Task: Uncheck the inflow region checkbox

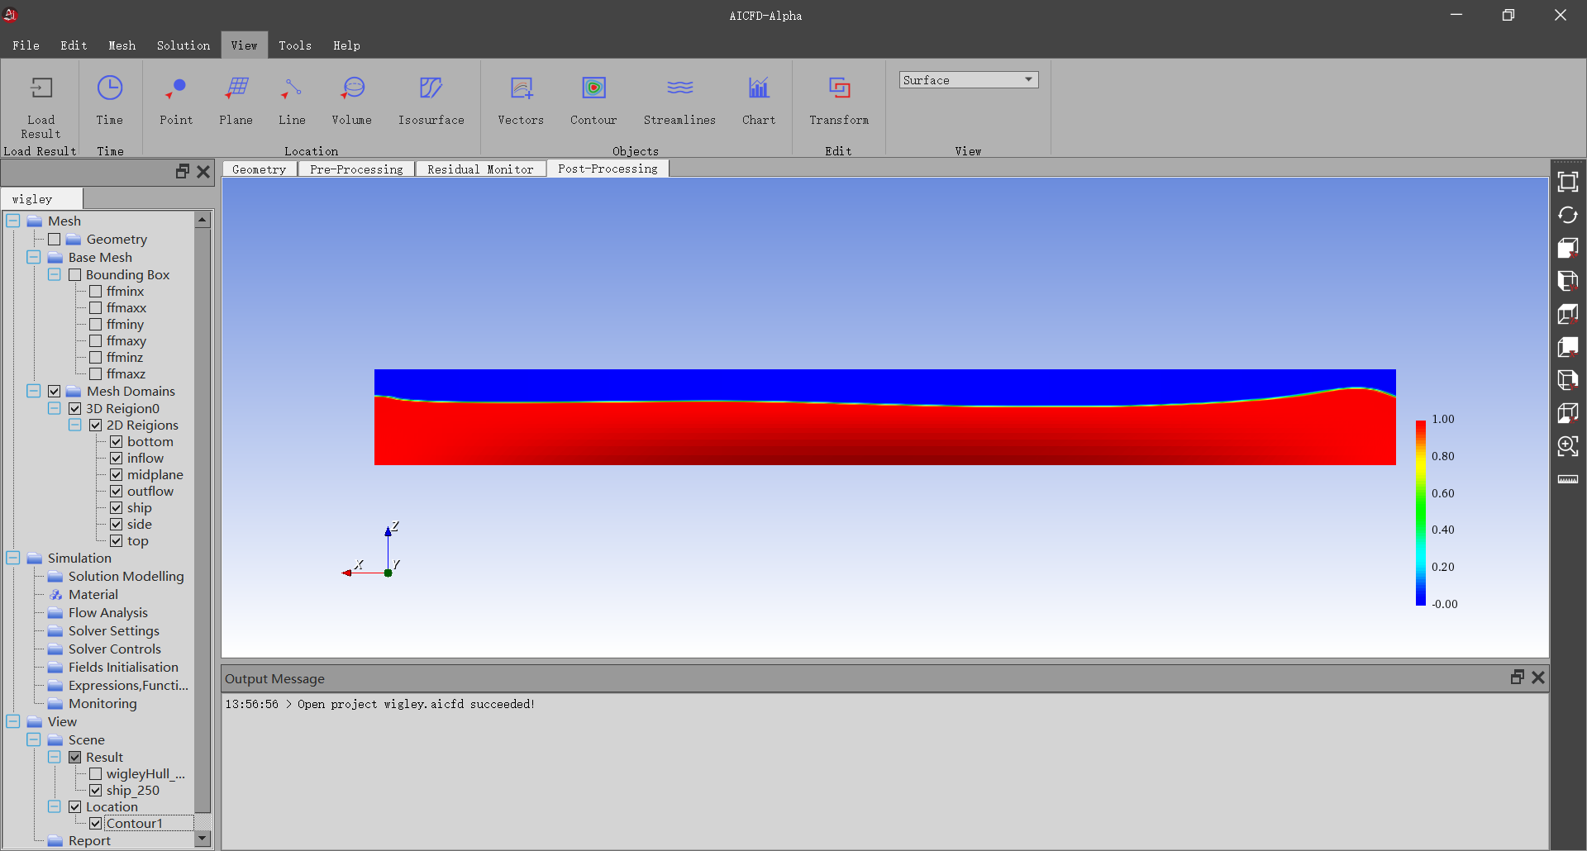Action: pyautogui.click(x=117, y=459)
